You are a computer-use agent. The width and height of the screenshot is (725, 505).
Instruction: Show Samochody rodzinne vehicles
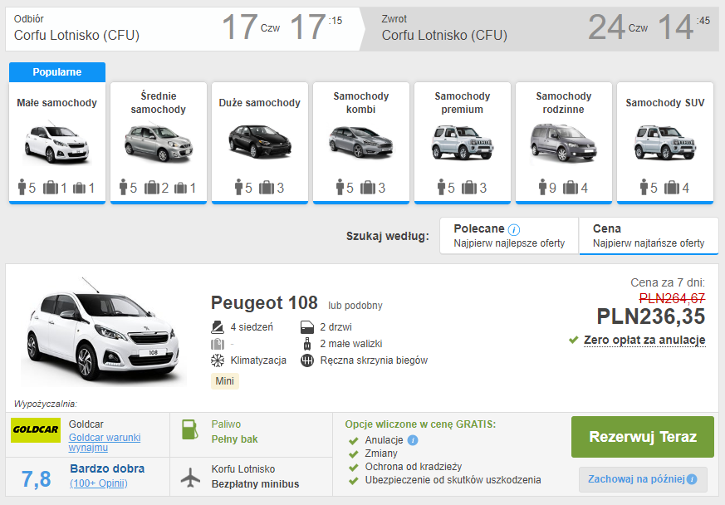click(x=563, y=142)
